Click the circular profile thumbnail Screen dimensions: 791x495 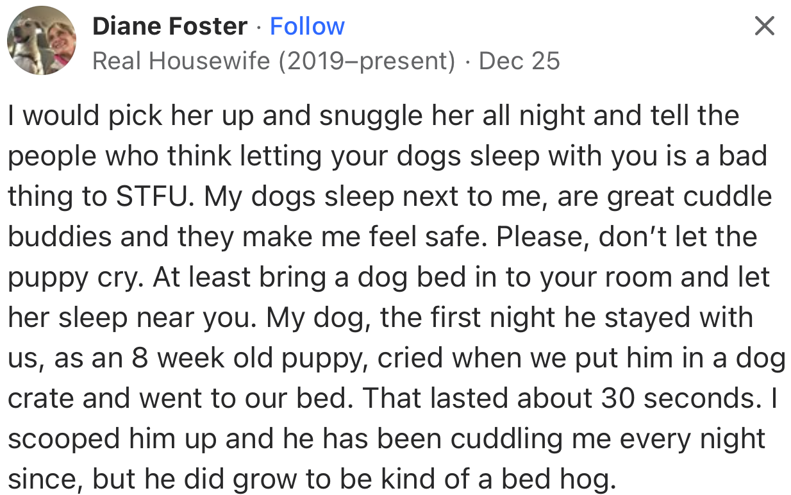point(41,40)
